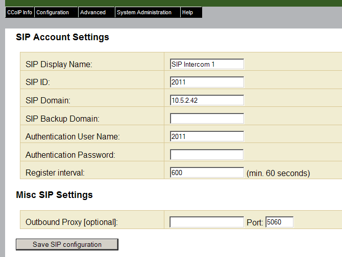Focus the Authentication User Name field

207,136
